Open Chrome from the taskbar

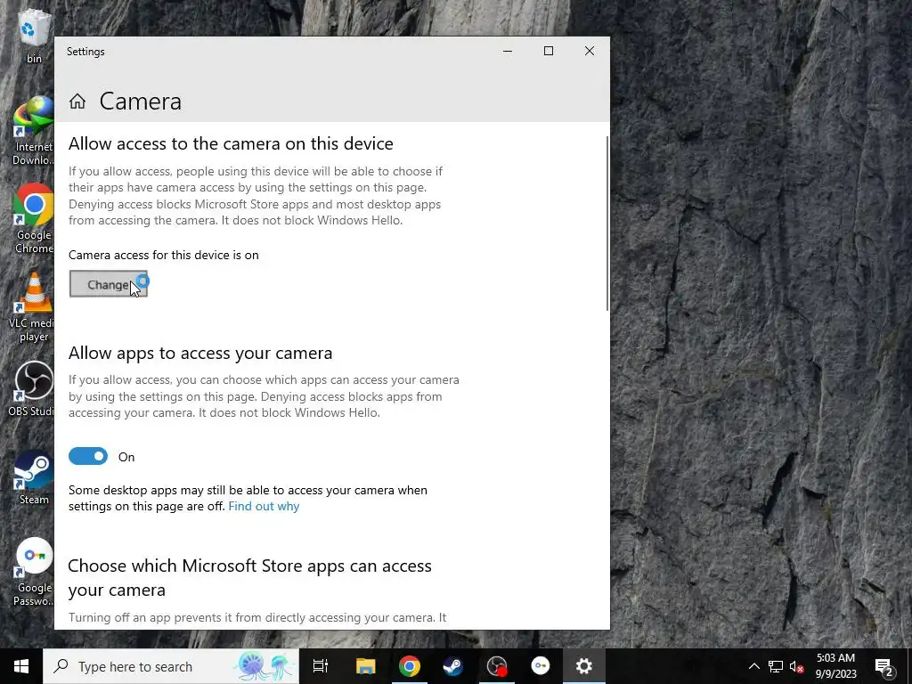click(410, 666)
